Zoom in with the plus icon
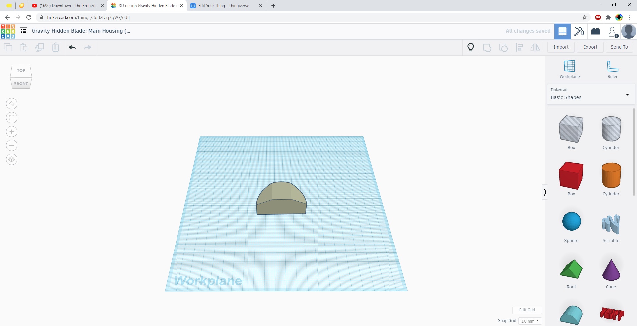This screenshot has width=637, height=326. click(x=12, y=132)
